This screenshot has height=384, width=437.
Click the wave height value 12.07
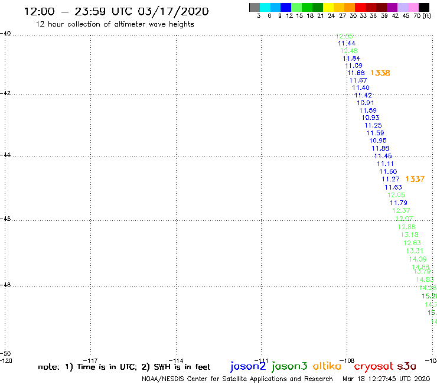pos(404,219)
